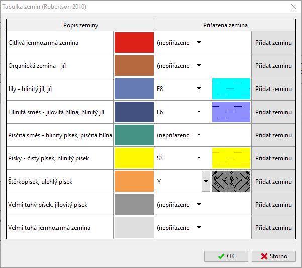
Task: Add soil for Citlivá jemnozrnná zemina row
Action: point(273,43)
